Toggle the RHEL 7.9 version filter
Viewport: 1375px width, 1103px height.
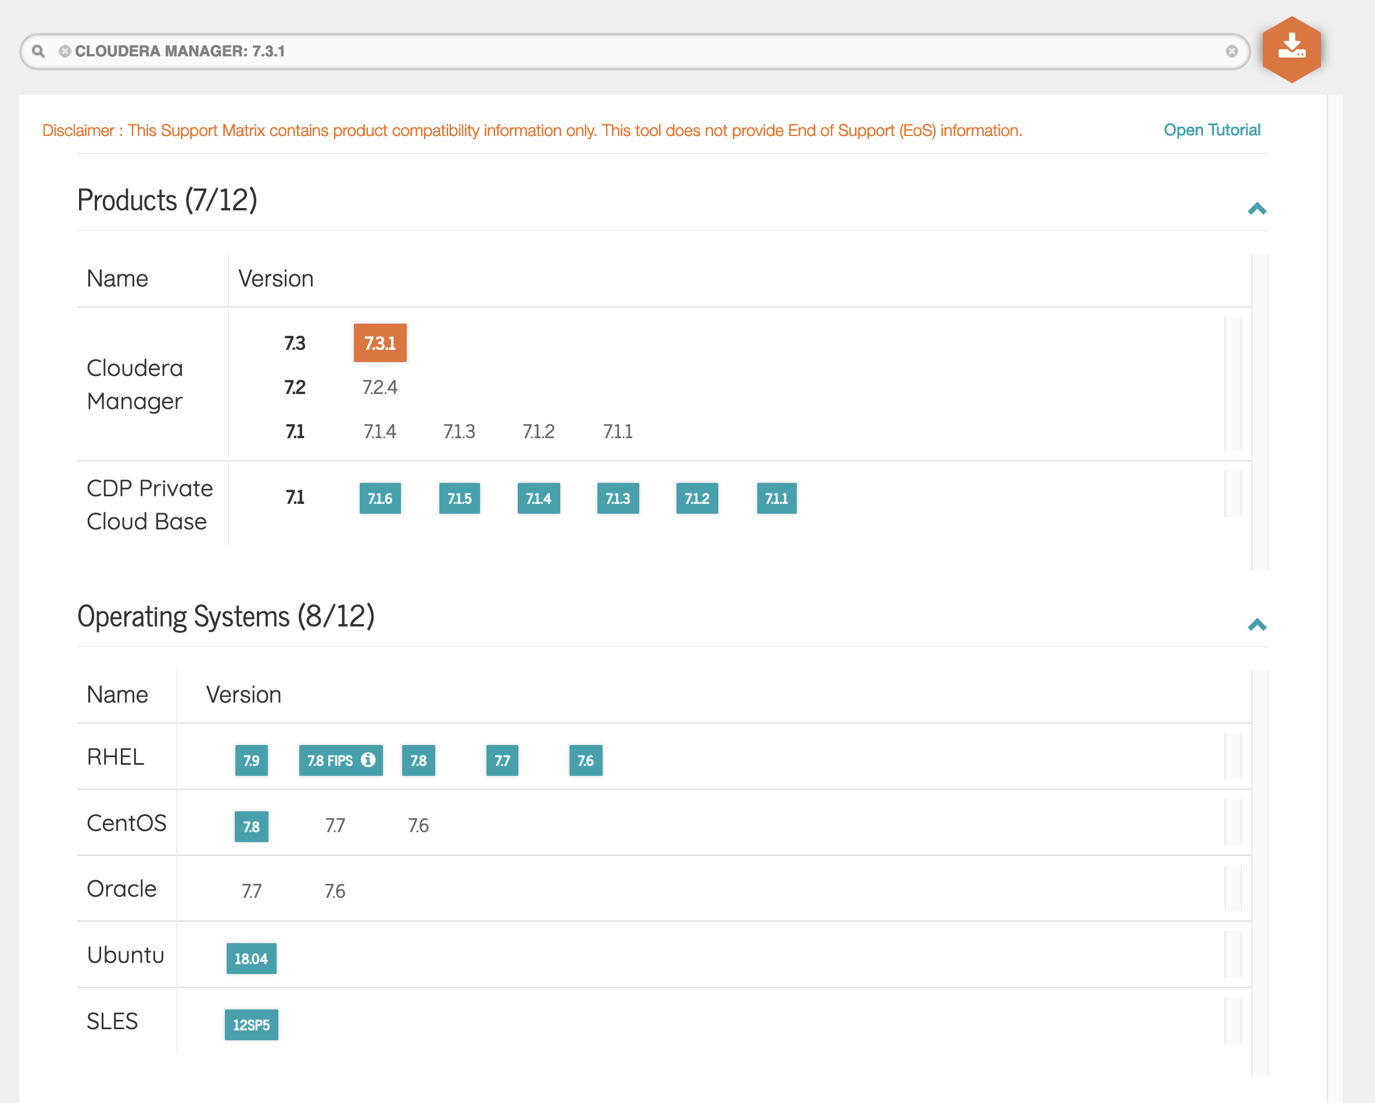coord(250,760)
